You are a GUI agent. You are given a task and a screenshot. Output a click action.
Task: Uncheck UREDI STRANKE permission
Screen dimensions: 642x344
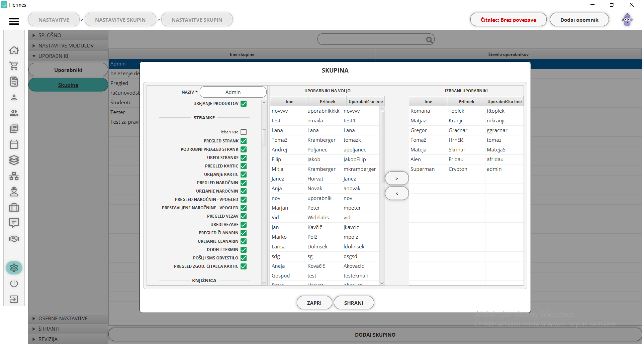(244, 158)
